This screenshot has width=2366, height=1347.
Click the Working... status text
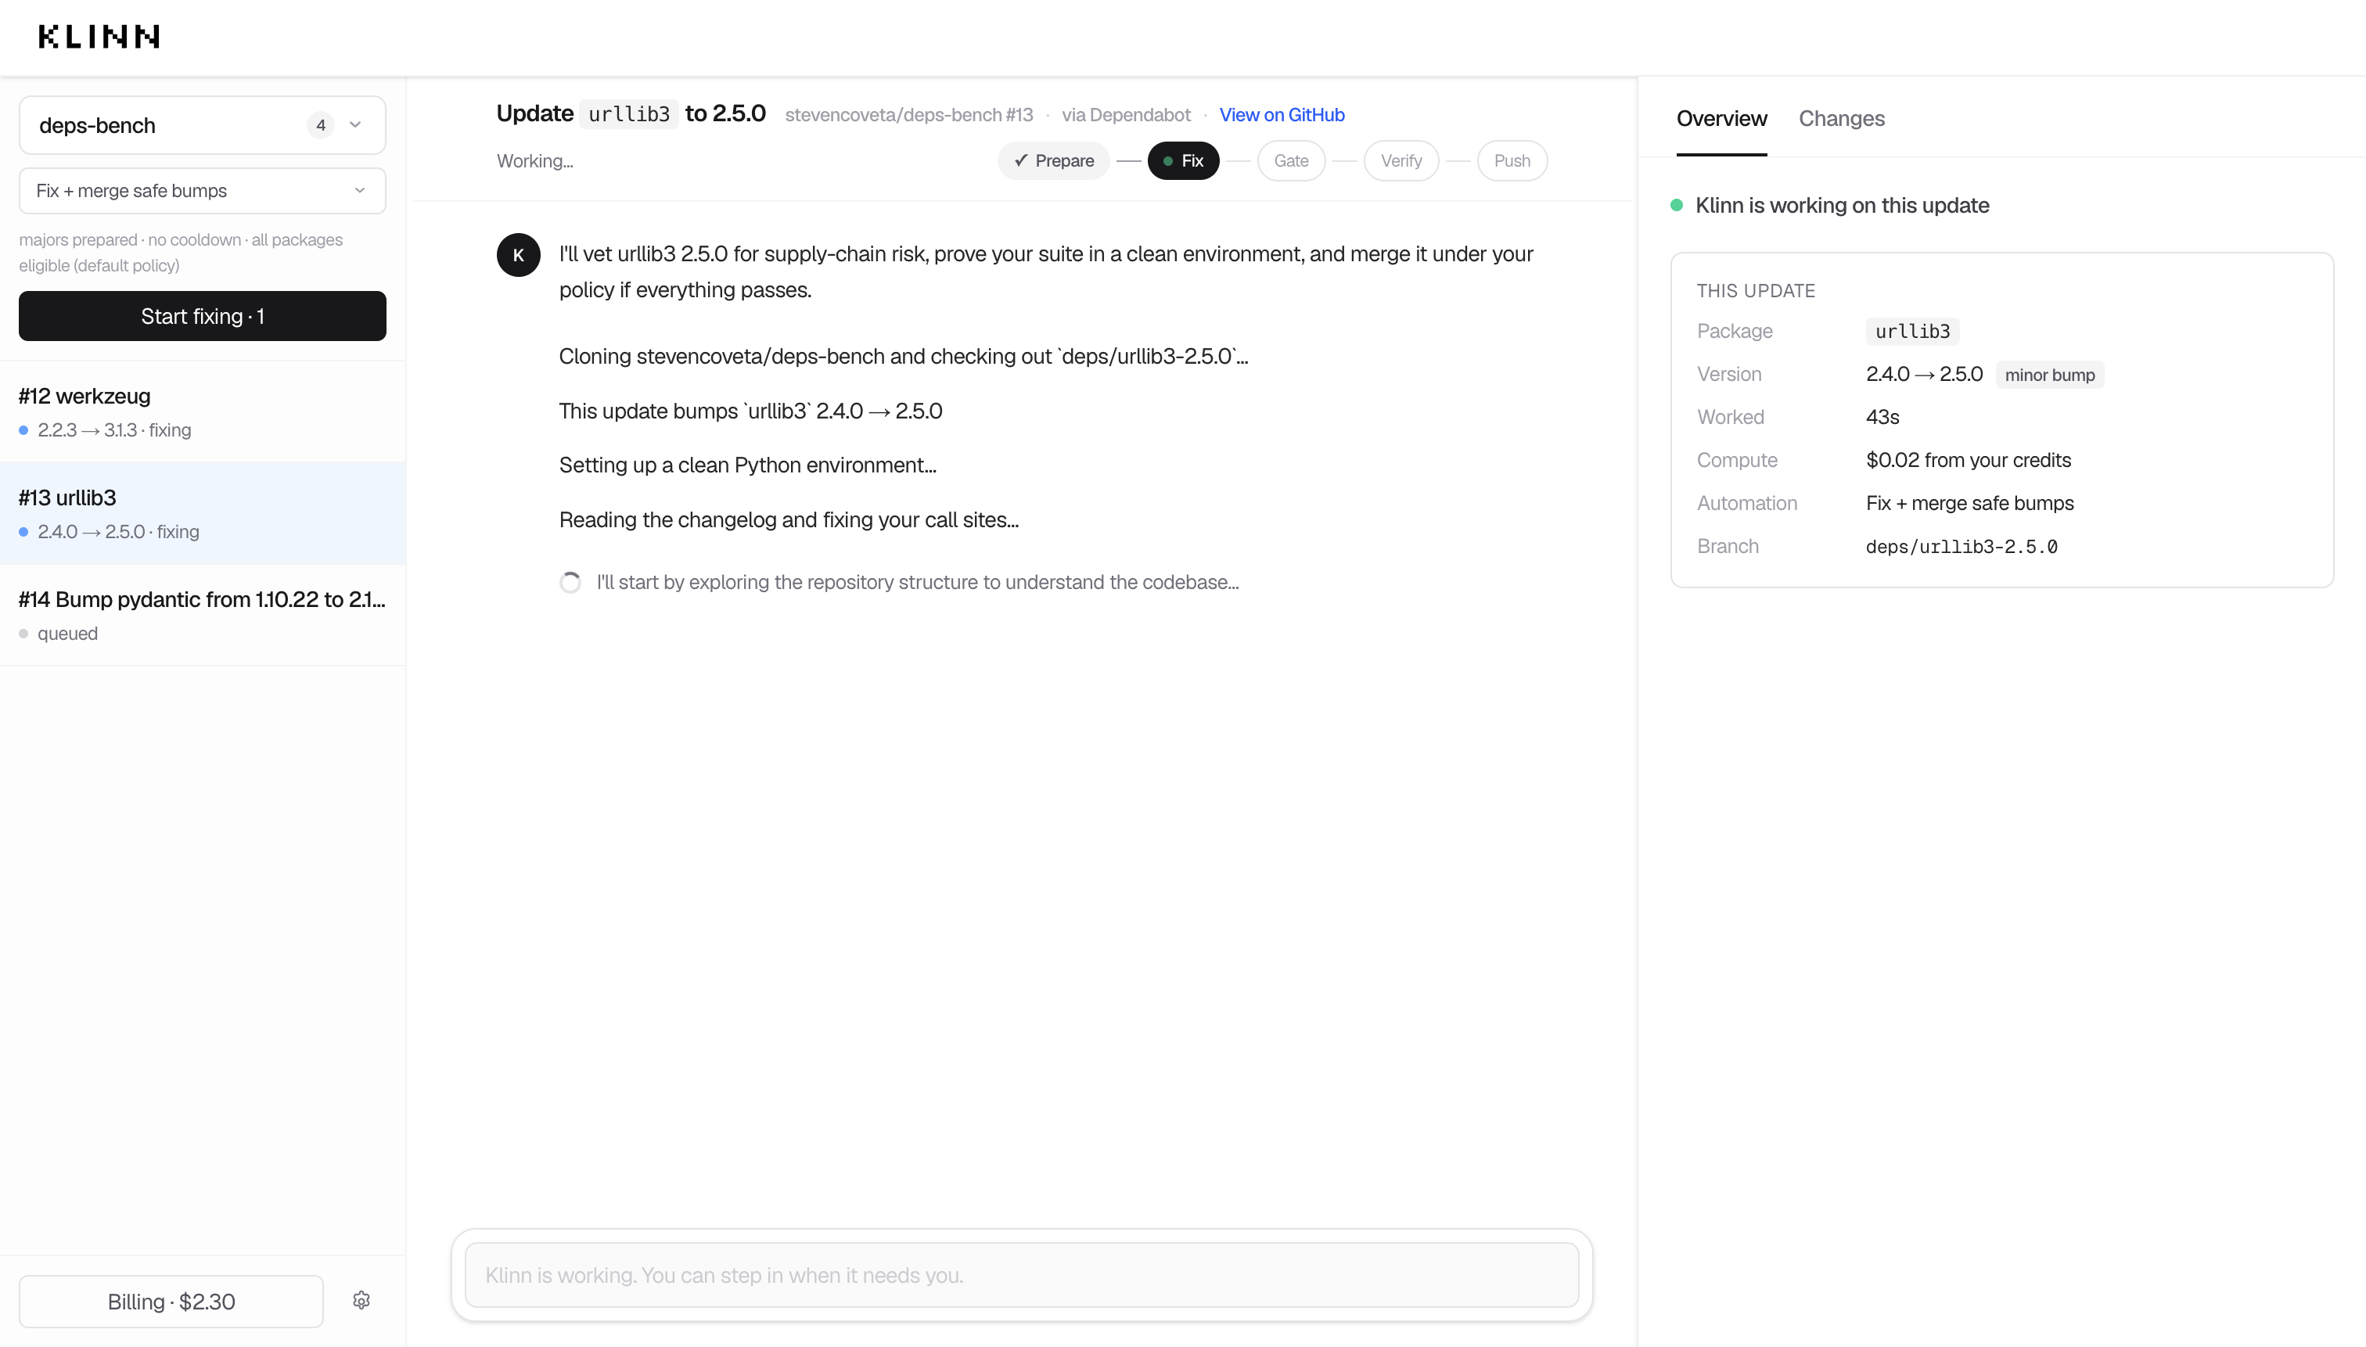point(535,161)
